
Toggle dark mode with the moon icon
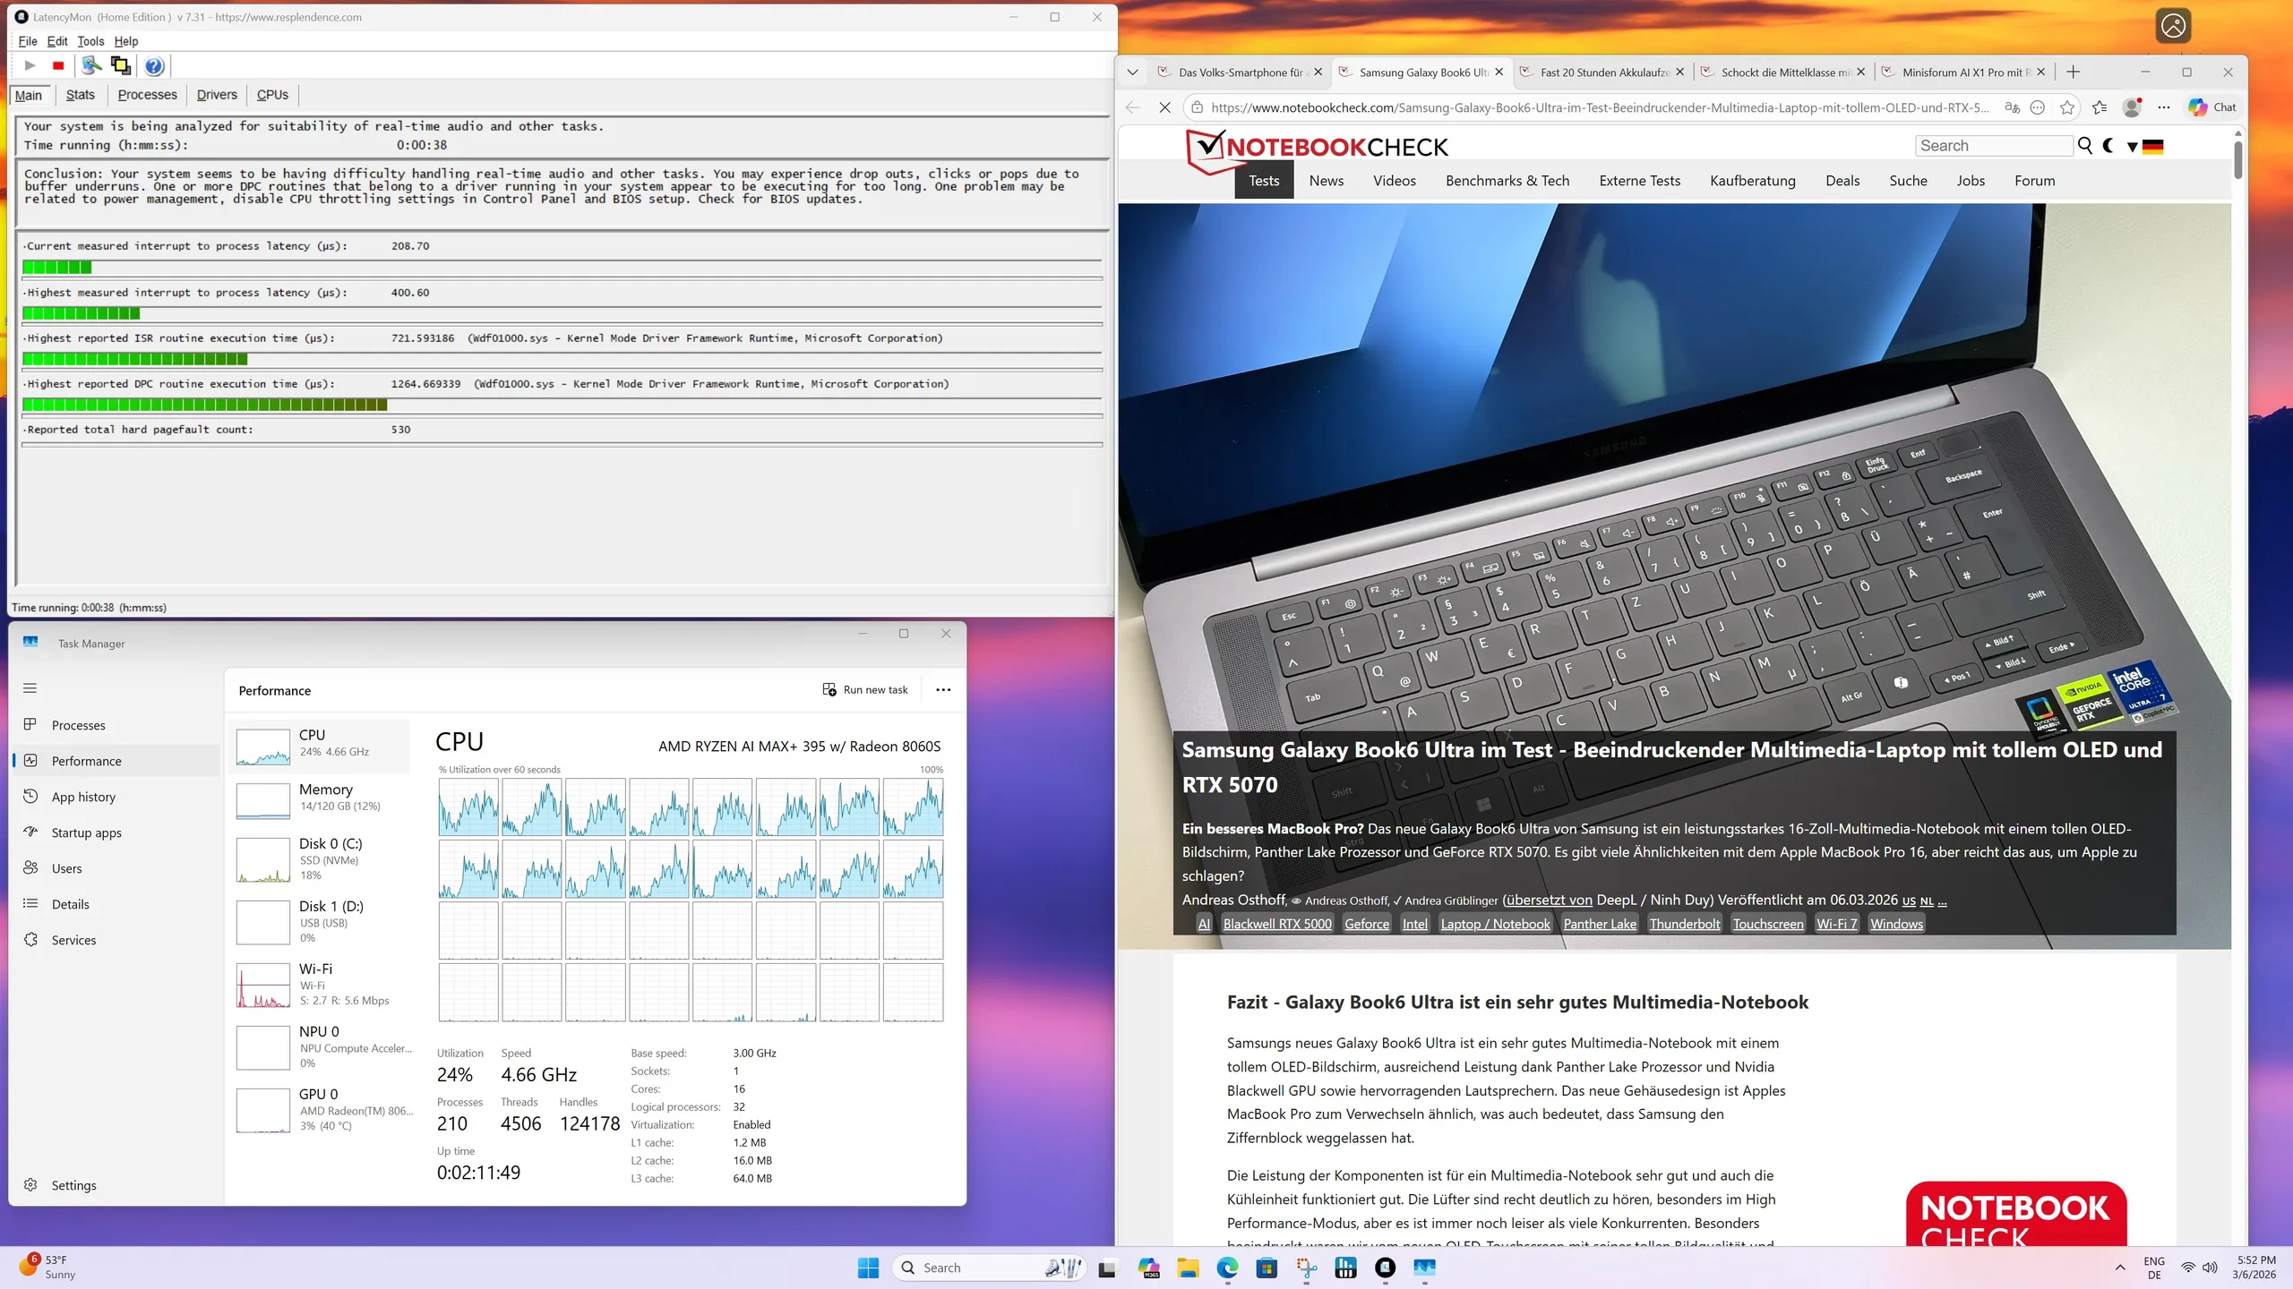2108,146
